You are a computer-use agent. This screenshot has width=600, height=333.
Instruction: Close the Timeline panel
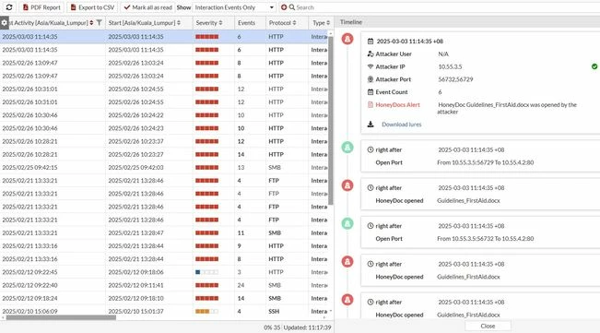click(488, 327)
